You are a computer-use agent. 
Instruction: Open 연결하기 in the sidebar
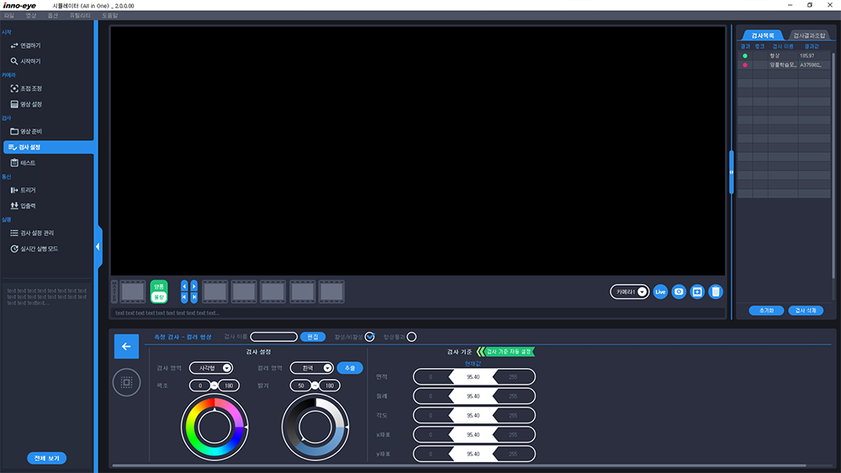tap(26, 45)
